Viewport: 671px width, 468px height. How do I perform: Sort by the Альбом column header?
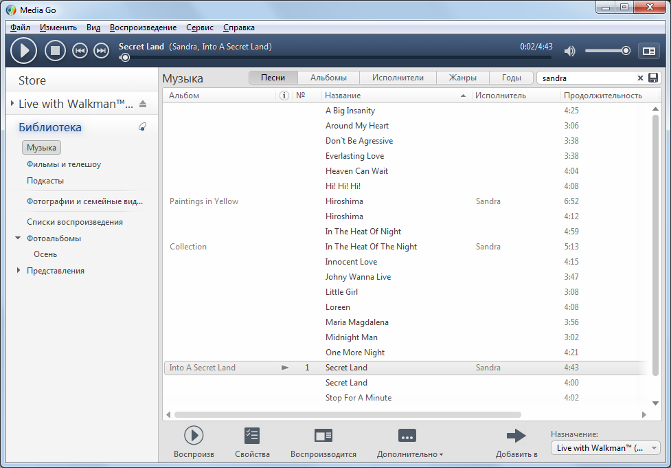[220, 96]
